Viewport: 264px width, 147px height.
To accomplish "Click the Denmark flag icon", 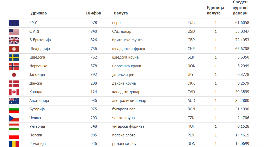I will coord(14,84).
